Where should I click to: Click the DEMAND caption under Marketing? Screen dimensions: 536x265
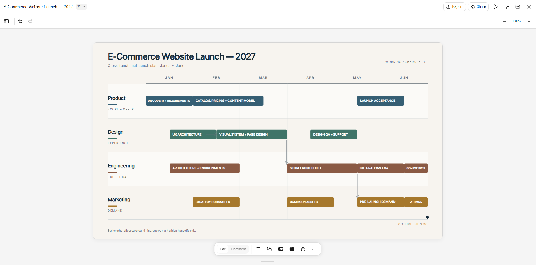point(115,211)
